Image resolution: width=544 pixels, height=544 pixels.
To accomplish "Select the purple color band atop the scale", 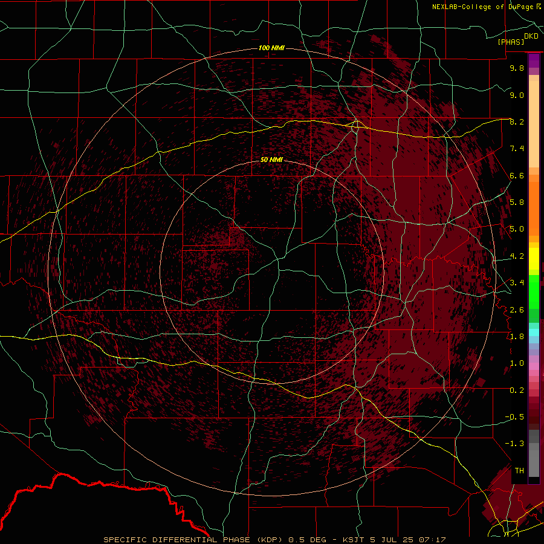I will 534,60.
